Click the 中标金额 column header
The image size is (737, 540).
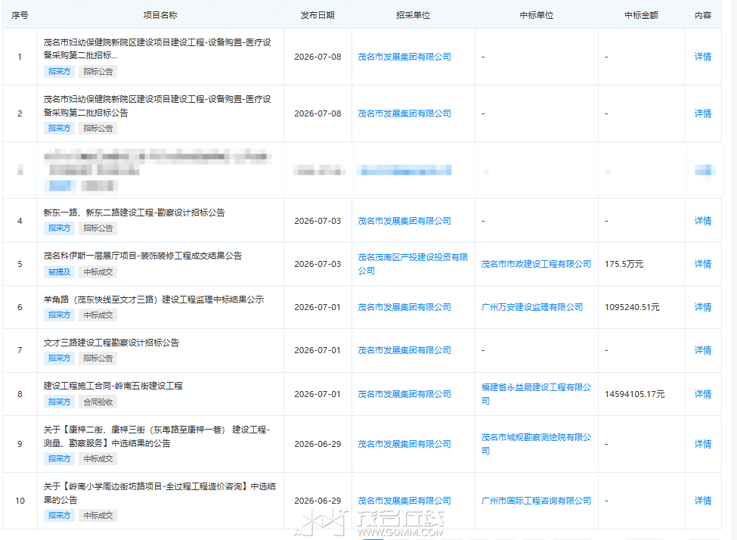tap(641, 15)
